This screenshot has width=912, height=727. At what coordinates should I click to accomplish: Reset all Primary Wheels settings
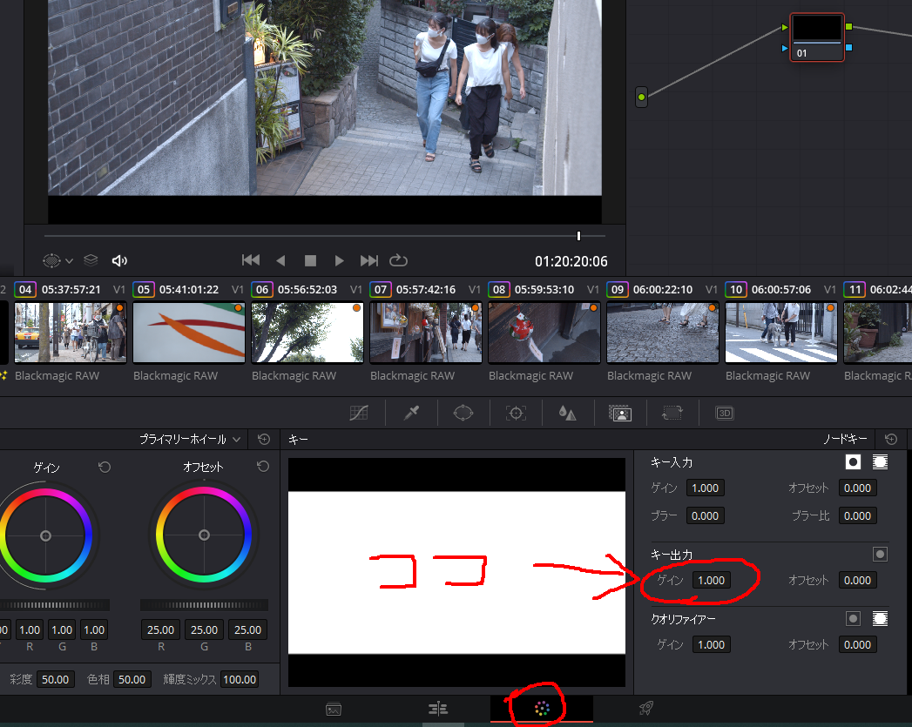264,440
